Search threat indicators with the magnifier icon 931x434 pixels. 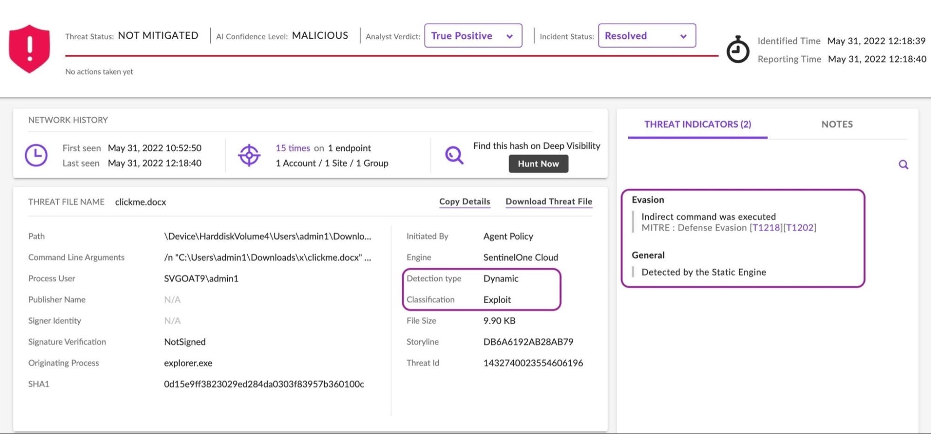coord(903,164)
